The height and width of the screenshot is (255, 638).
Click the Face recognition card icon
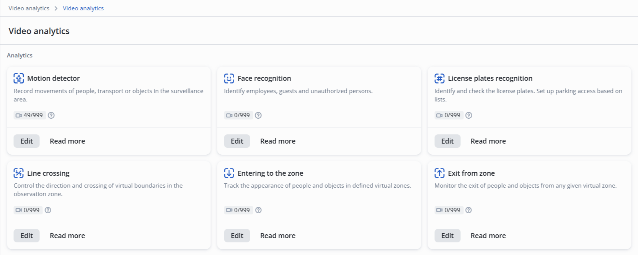(x=229, y=78)
